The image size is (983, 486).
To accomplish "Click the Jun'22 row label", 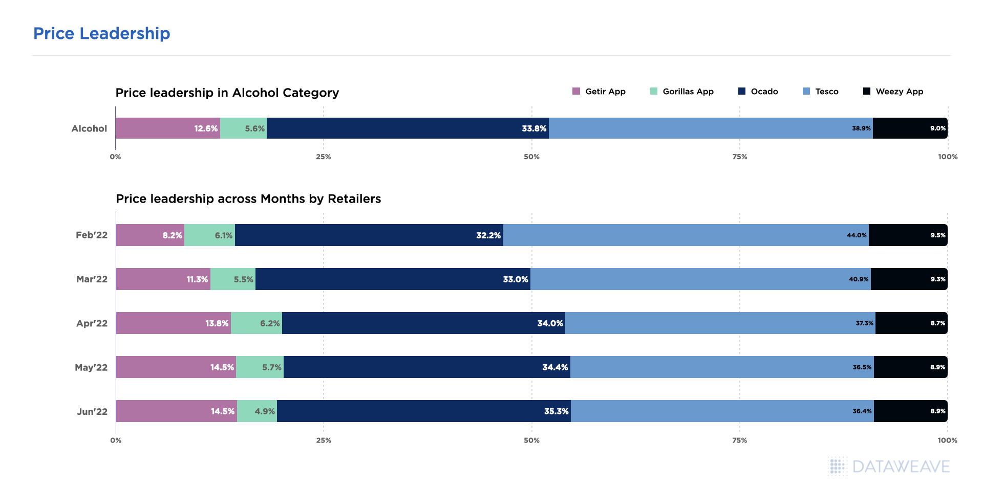I will [92, 411].
